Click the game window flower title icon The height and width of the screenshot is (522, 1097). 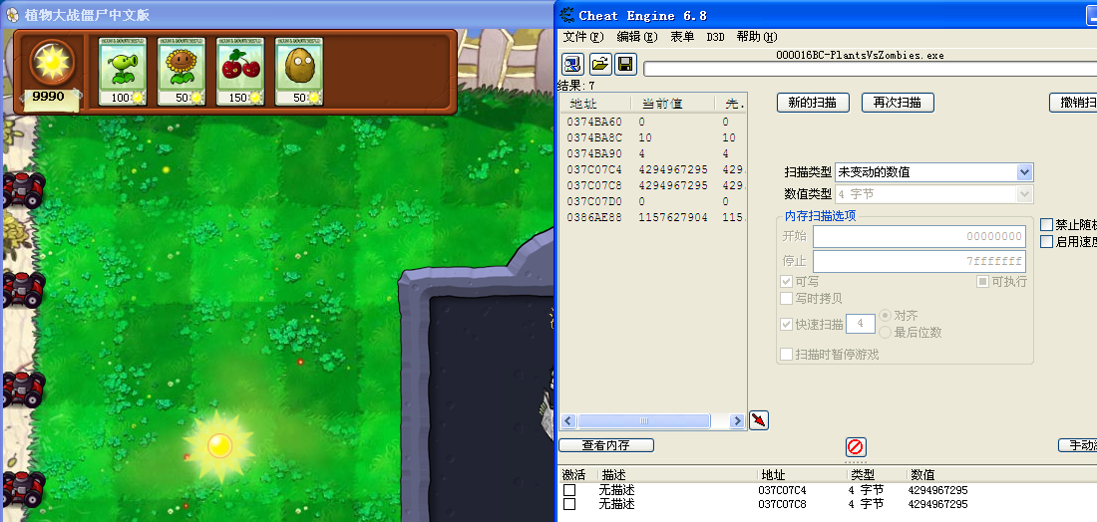pos(12,15)
